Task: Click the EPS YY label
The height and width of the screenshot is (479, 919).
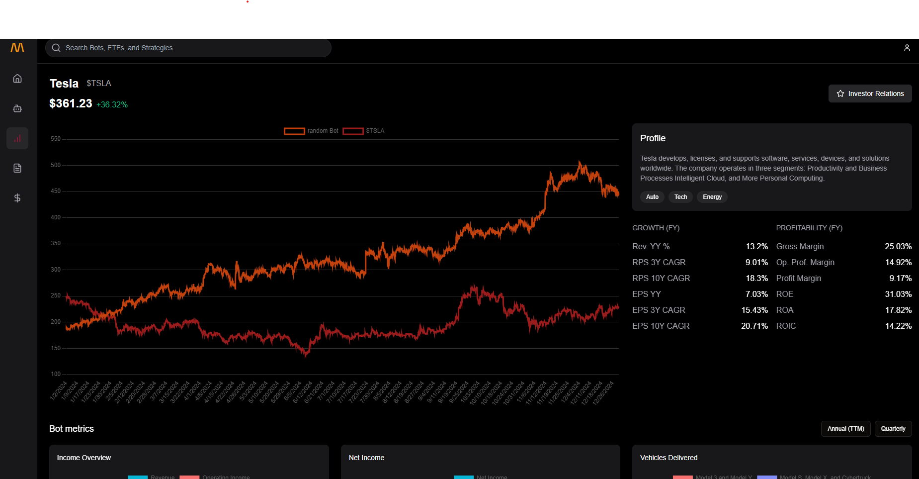Action: tap(647, 294)
